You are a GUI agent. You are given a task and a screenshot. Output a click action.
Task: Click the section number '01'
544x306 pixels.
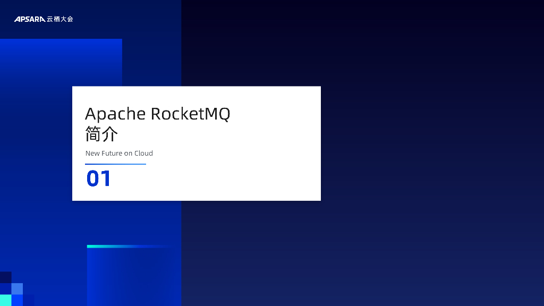pyautogui.click(x=98, y=178)
